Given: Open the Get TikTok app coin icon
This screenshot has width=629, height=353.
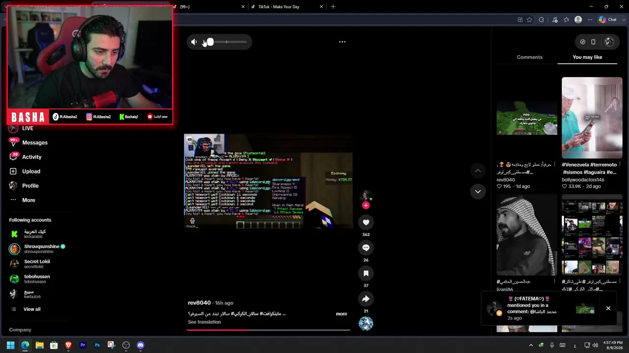Looking at the screenshot, I should (583, 42).
